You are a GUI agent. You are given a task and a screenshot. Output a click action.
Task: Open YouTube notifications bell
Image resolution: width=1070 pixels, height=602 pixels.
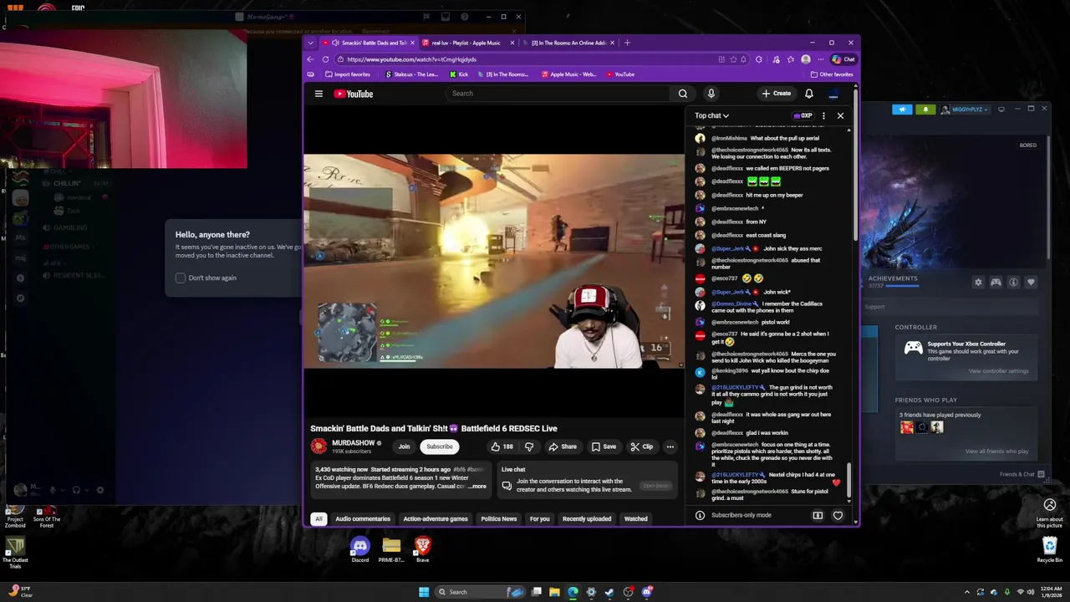coord(808,94)
